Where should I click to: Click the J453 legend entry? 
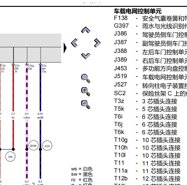point(150,68)
